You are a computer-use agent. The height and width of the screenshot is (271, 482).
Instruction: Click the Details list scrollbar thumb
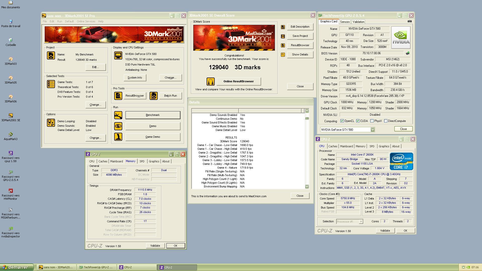[307, 118]
